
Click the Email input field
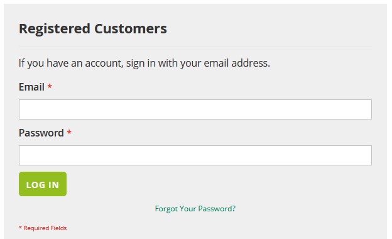[x=195, y=109]
